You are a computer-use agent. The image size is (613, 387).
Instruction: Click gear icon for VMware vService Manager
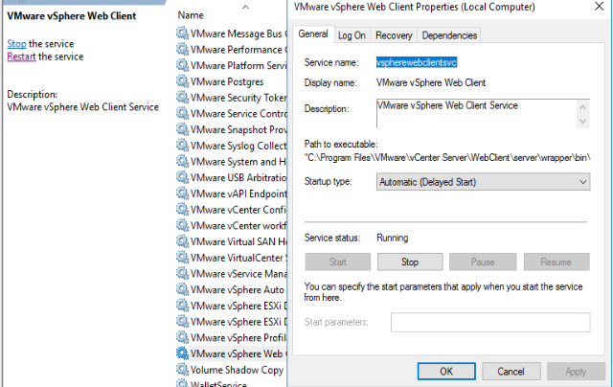[x=182, y=274]
